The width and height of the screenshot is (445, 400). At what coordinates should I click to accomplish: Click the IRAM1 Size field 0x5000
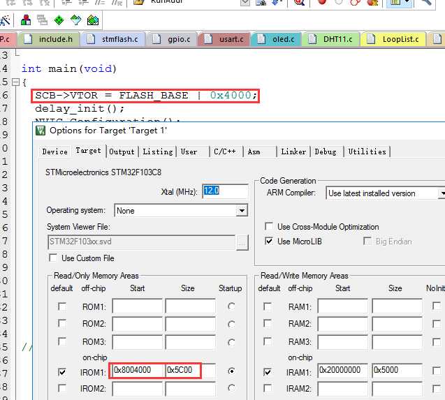click(x=397, y=371)
